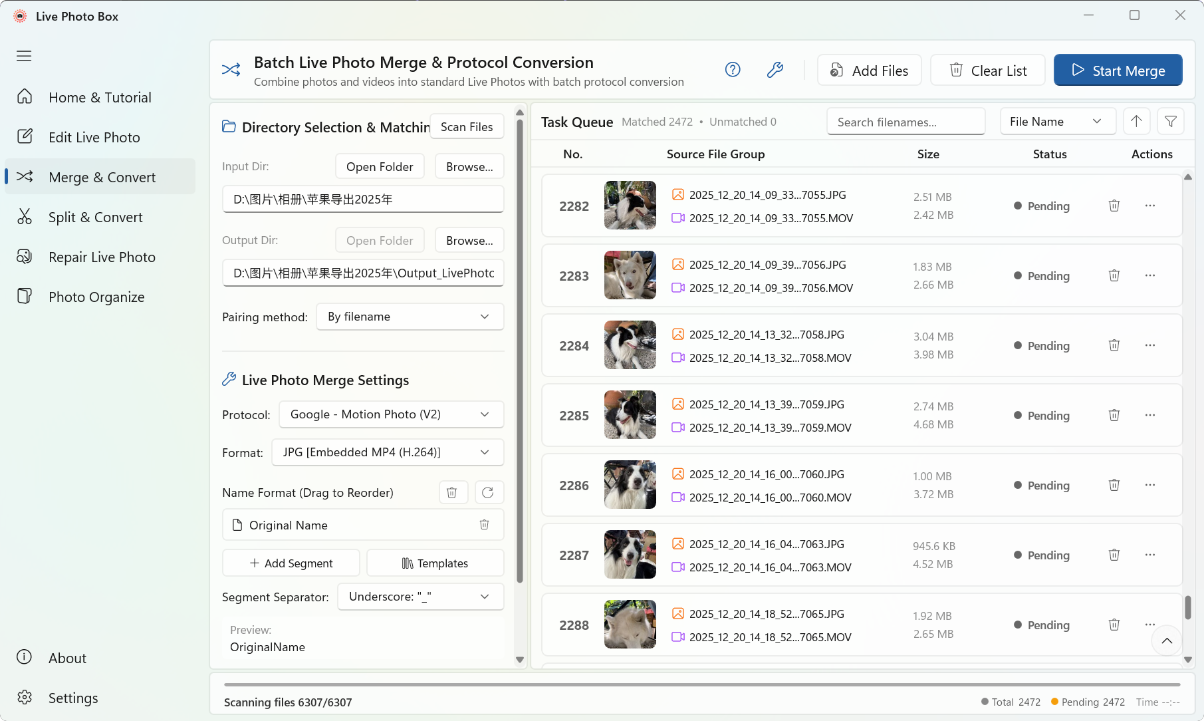Remove the Original Name segment

tap(485, 525)
